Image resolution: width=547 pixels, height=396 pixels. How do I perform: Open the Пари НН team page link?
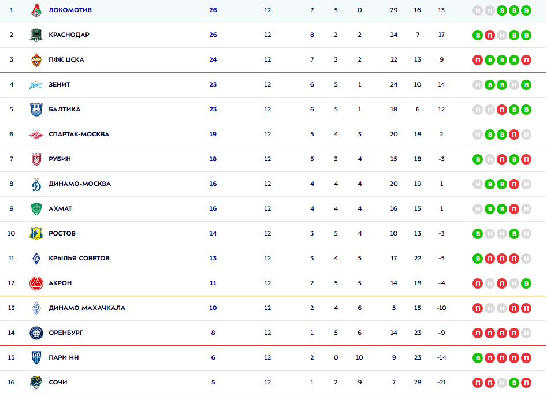click(x=64, y=358)
